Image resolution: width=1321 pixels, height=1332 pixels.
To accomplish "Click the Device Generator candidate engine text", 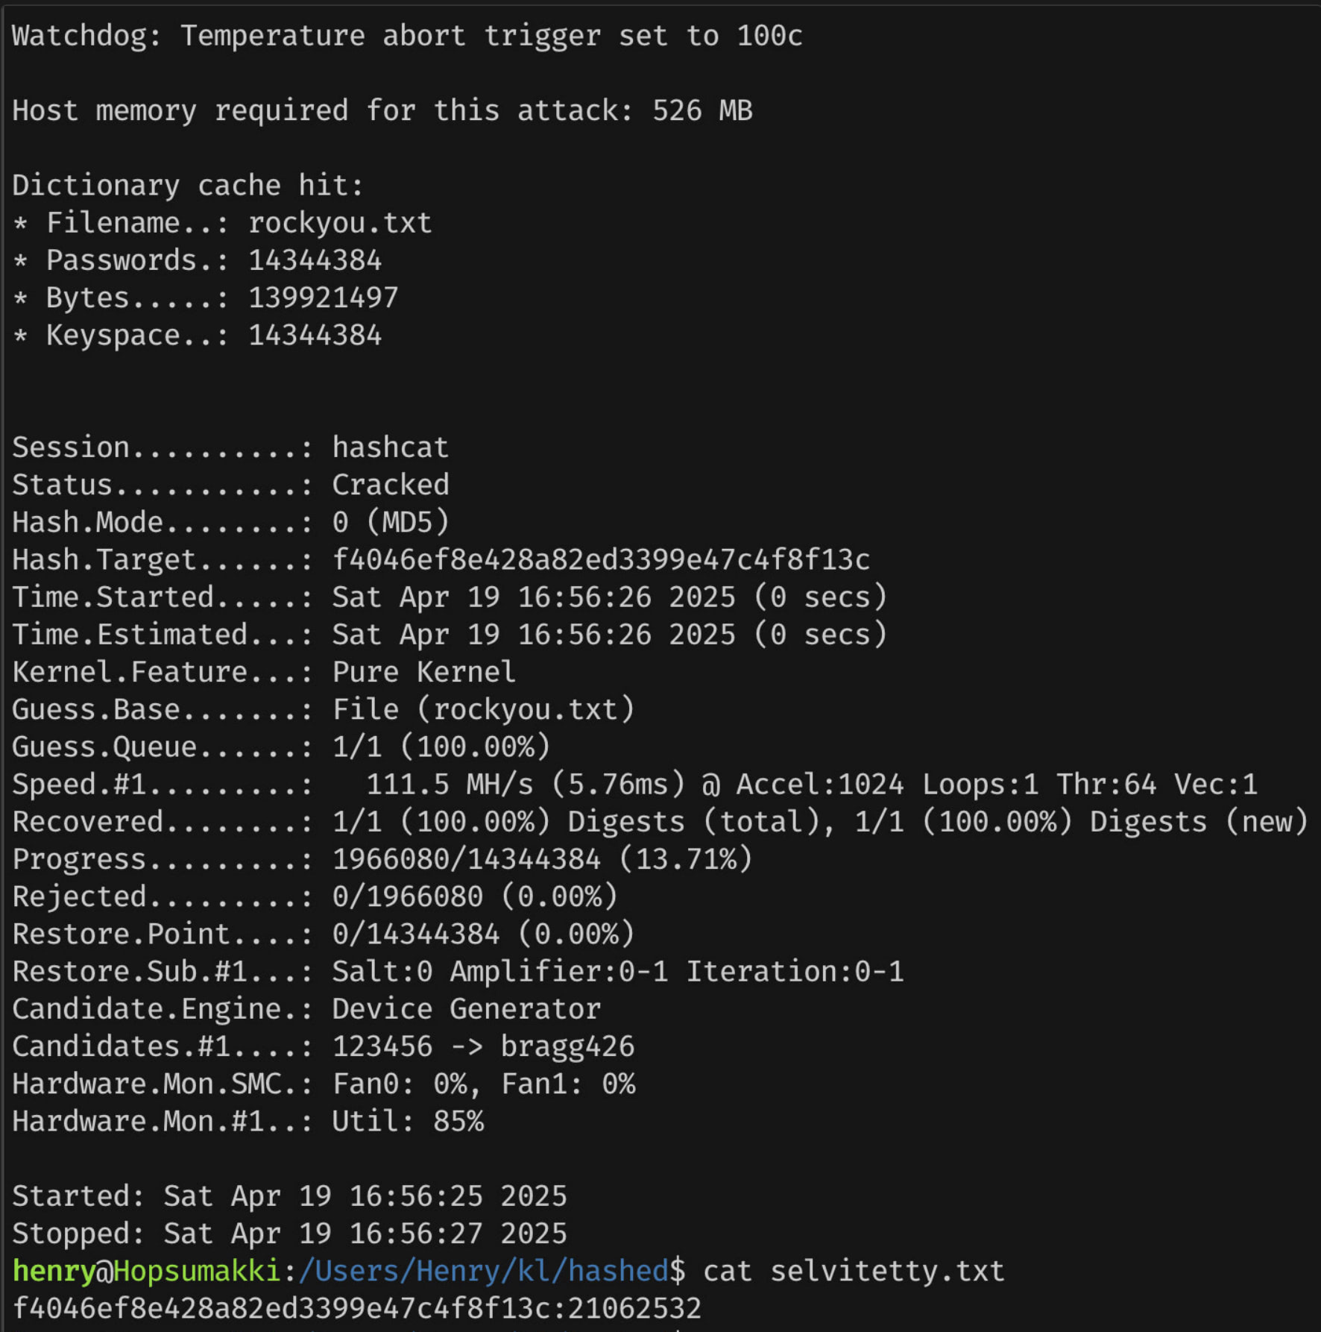I will coord(466,1008).
